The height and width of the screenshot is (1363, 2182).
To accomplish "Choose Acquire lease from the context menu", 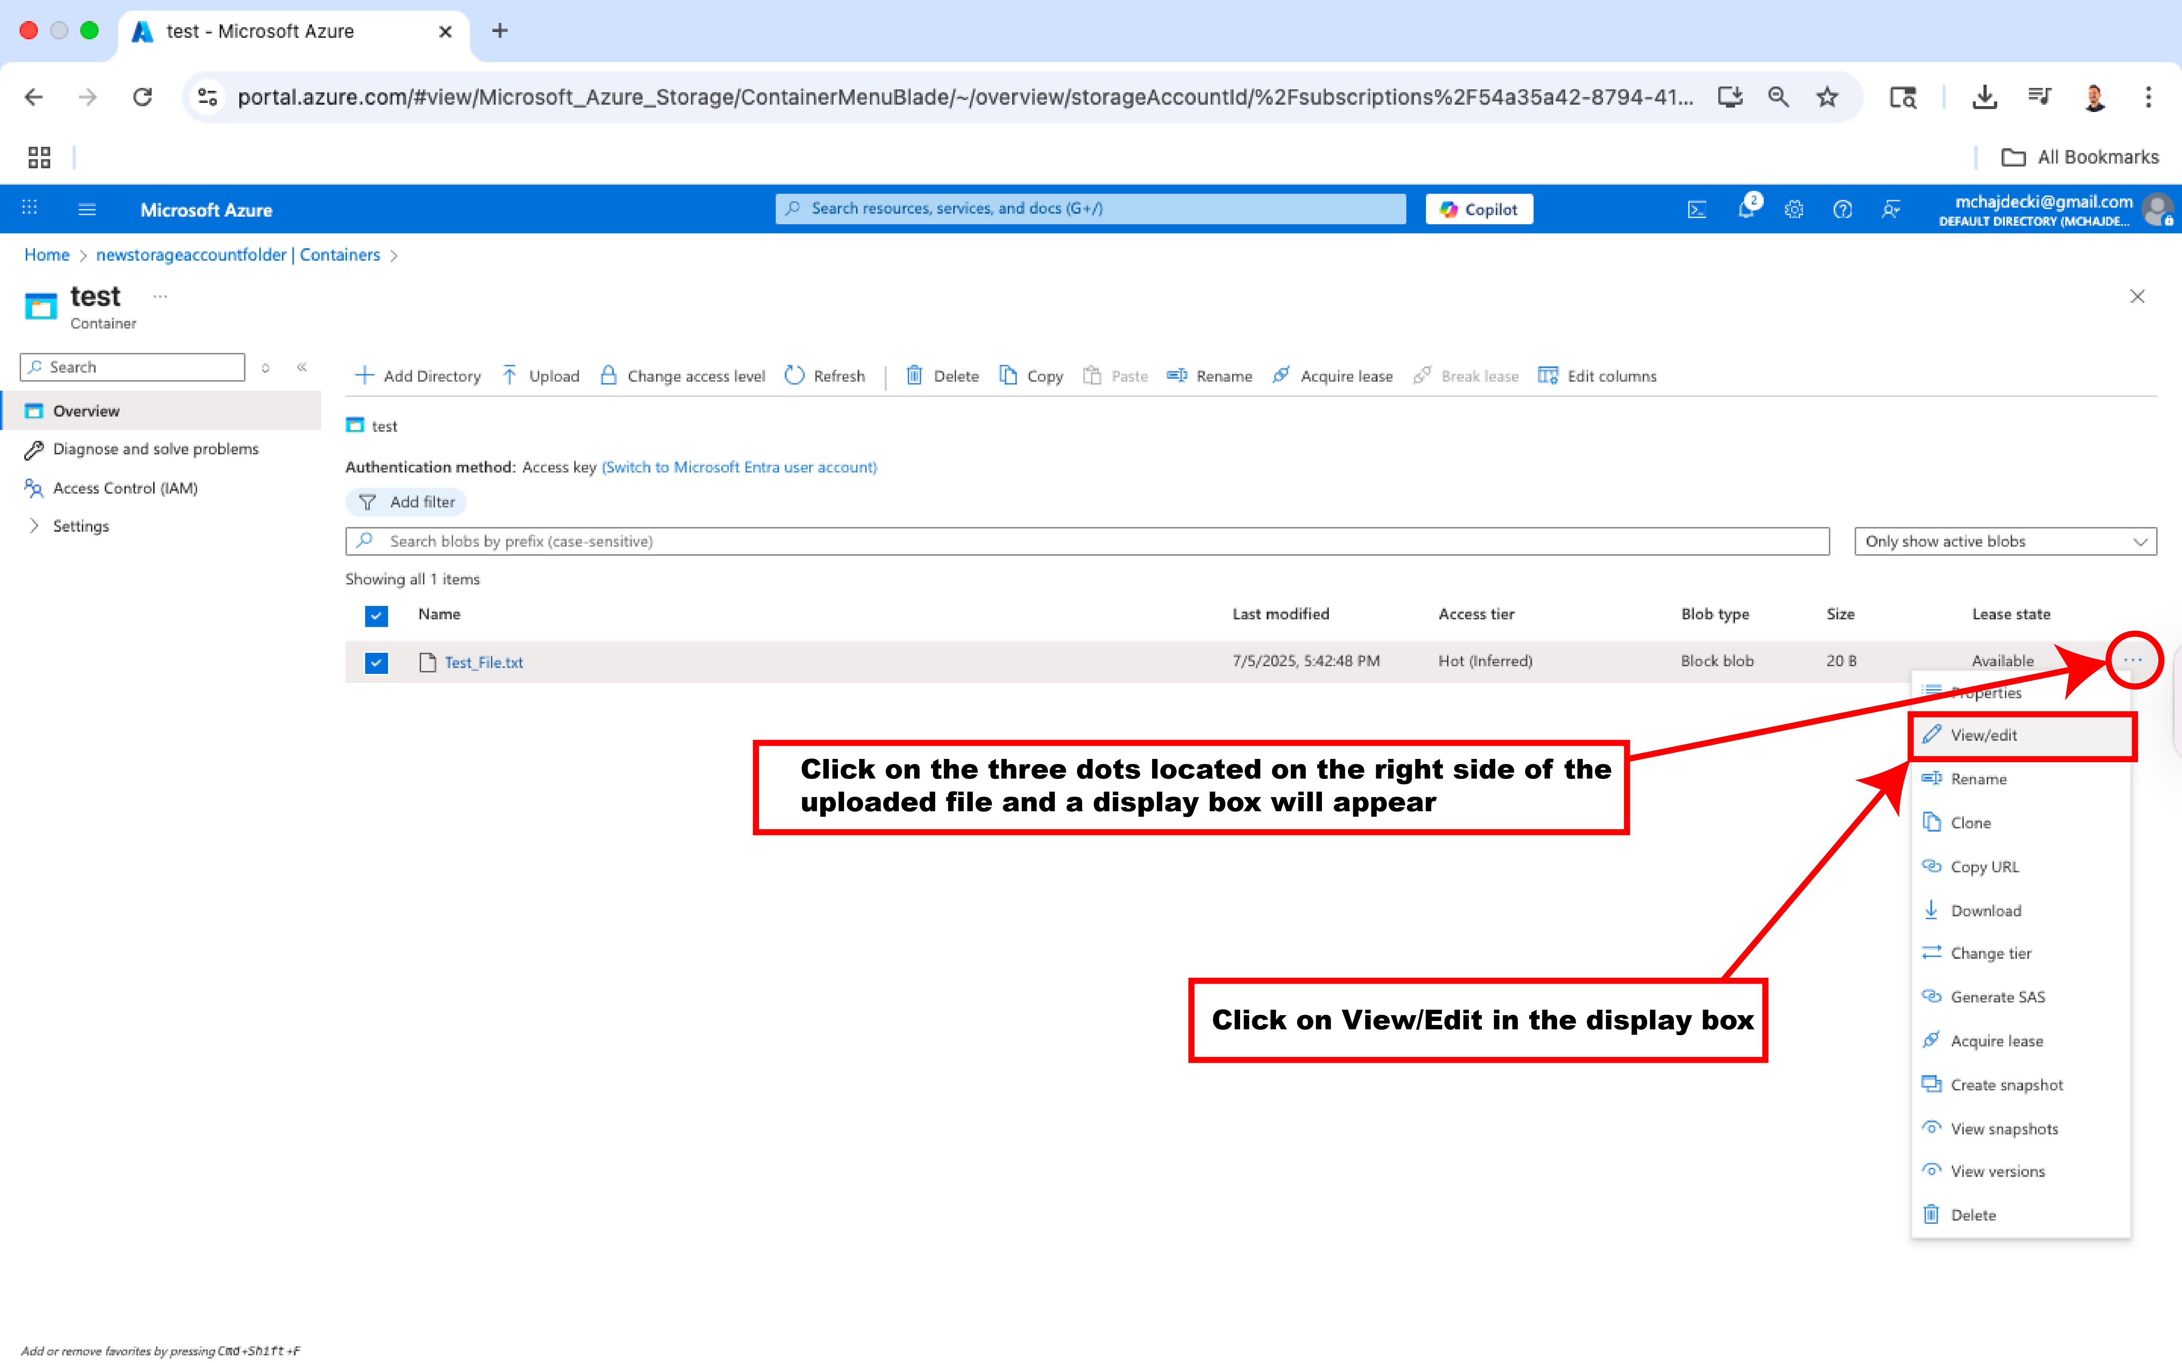I will click(2022, 1041).
